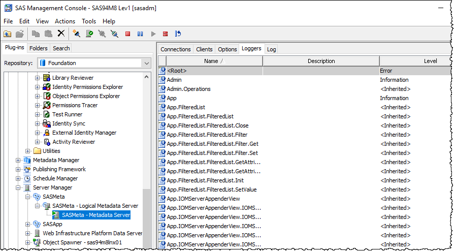The height and width of the screenshot is (252, 454).
Task: Select the <Root> logger row
Action: coord(305,71)
